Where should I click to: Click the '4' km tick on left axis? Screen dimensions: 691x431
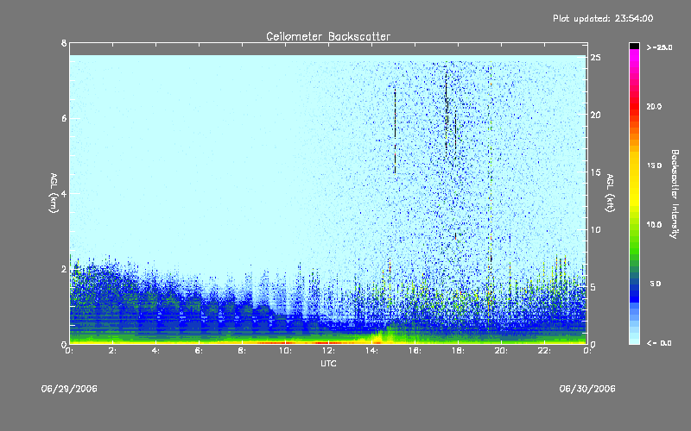[x=64, y=193]
